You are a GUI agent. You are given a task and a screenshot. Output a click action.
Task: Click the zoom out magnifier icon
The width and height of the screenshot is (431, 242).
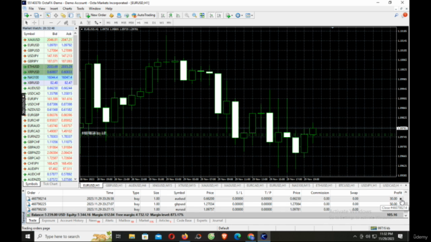[x=195, y=15]
